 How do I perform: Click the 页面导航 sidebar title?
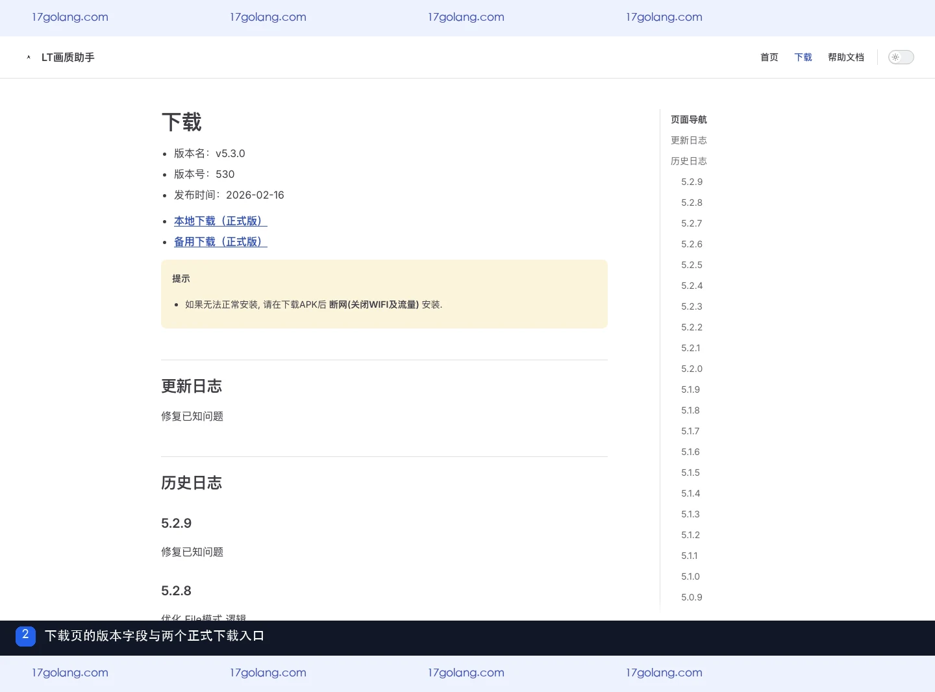click(x=689, y=119)
